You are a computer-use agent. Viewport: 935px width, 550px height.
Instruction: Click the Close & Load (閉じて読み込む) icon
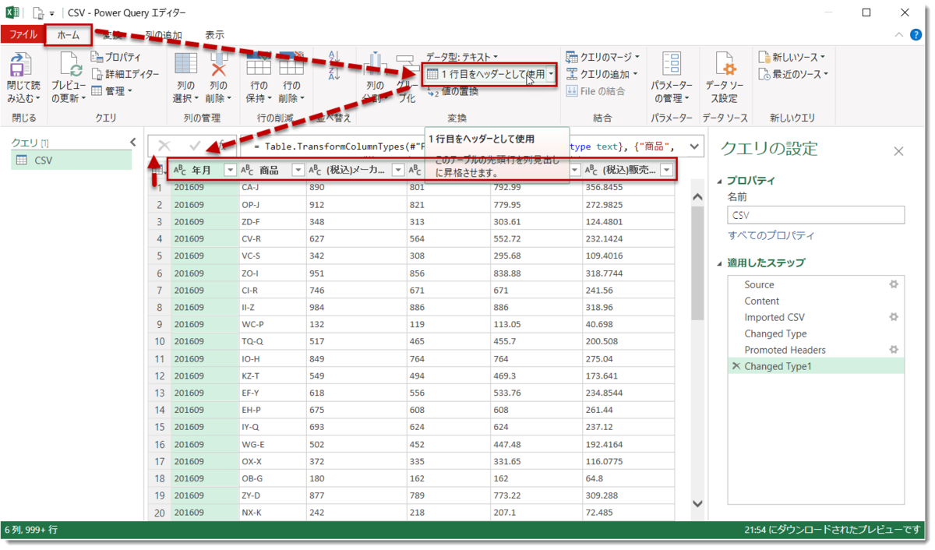coord(21,65)
